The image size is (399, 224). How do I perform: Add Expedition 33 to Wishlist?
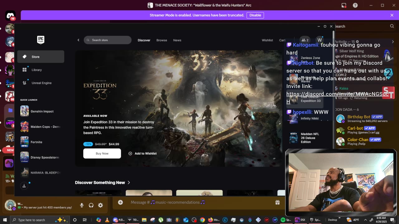point(142,153)
